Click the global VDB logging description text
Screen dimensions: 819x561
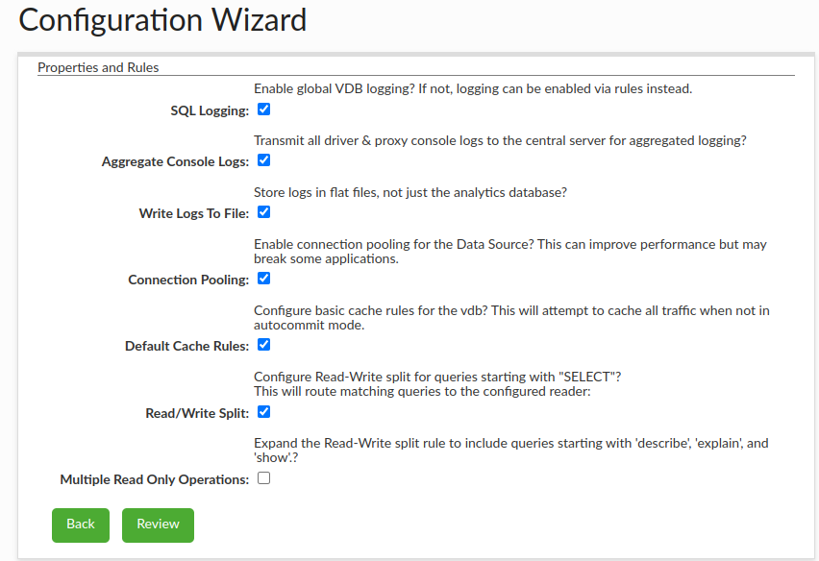pos(473,88)
